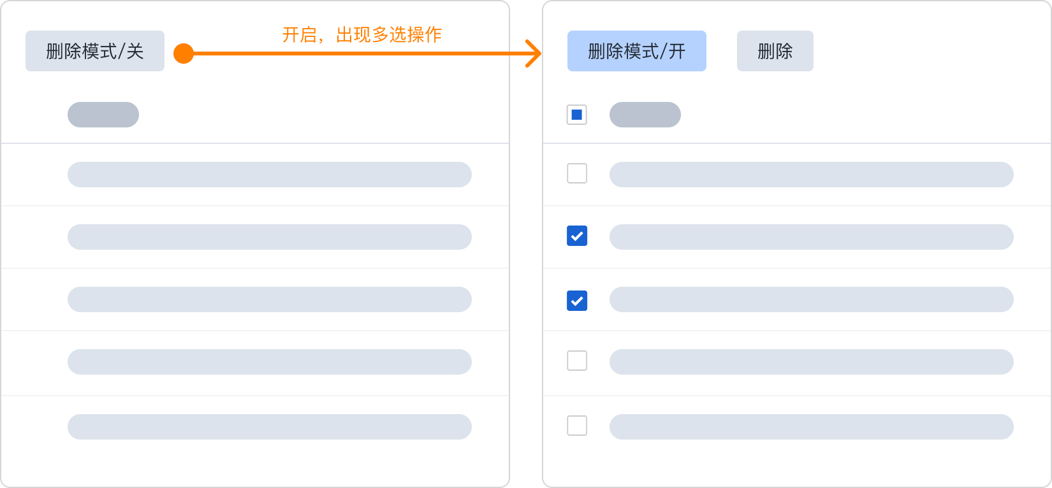The width and height of the screenshot is (1052, 488).
Task: Select the left panel's header placeholder pill
Action: (x=103, y=115)
